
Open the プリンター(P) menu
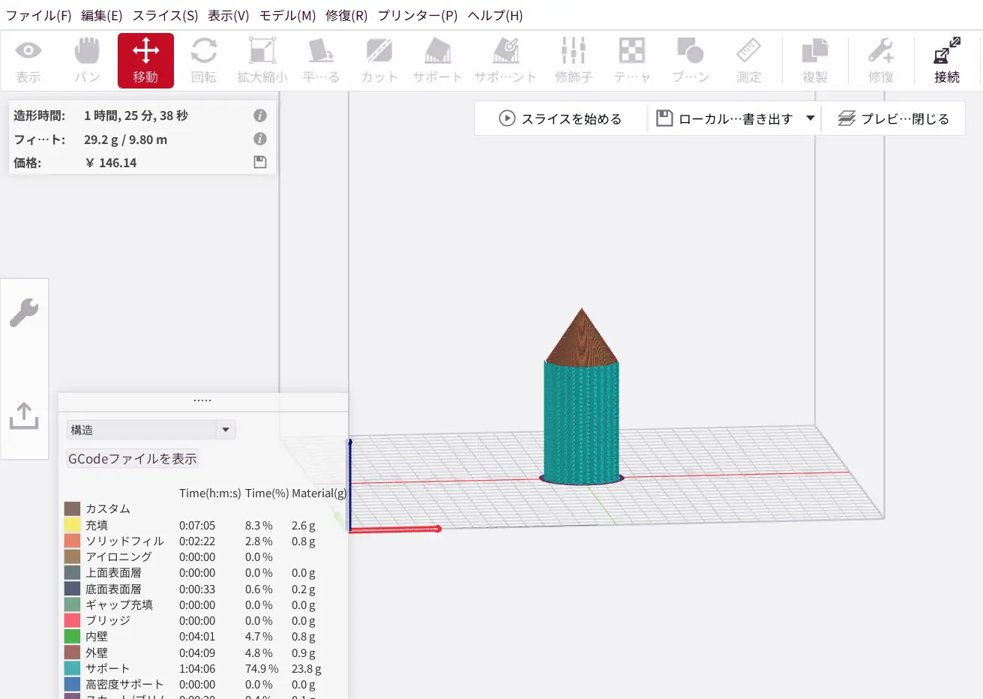point(417,15)
